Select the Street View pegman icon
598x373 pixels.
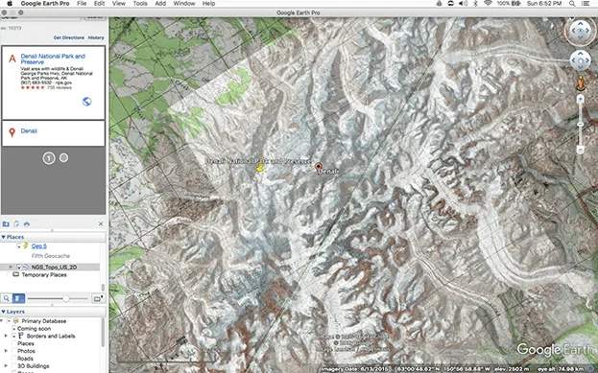[x=581, y=82]
